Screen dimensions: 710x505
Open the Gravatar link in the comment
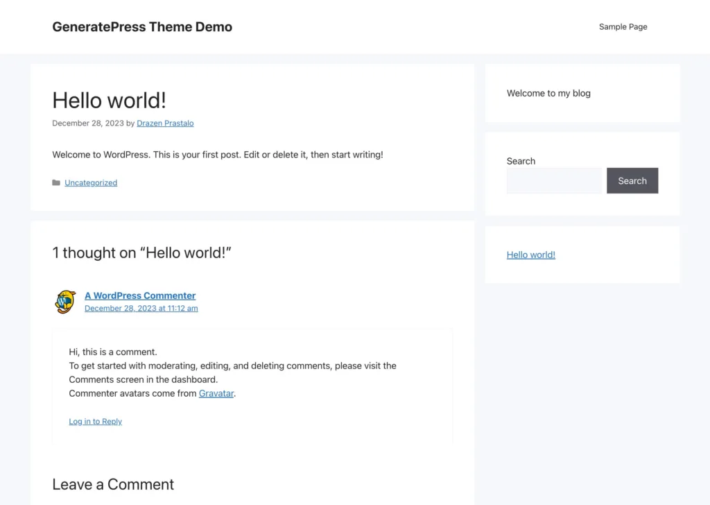coord(216,393)
